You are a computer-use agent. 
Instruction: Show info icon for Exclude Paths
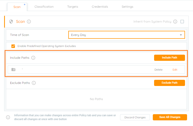click(34, 83)
